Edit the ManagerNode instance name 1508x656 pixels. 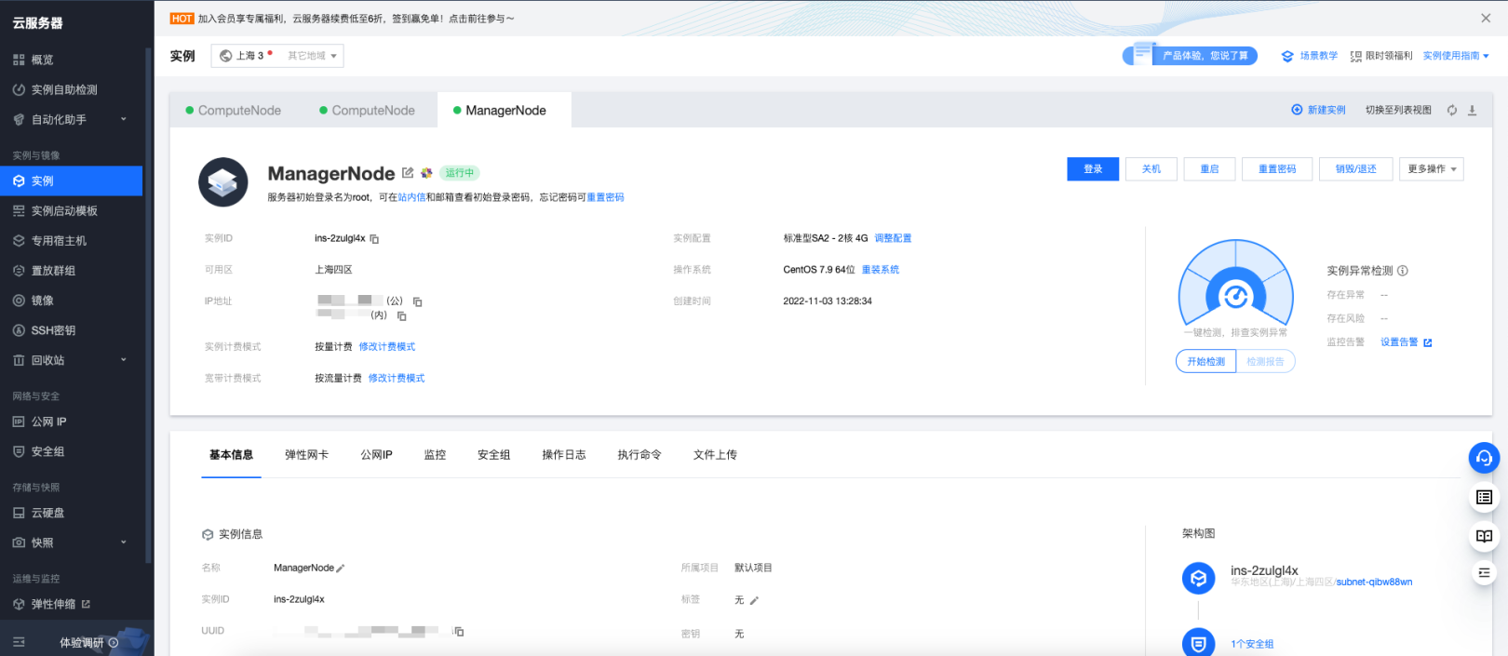coord(408,173)
